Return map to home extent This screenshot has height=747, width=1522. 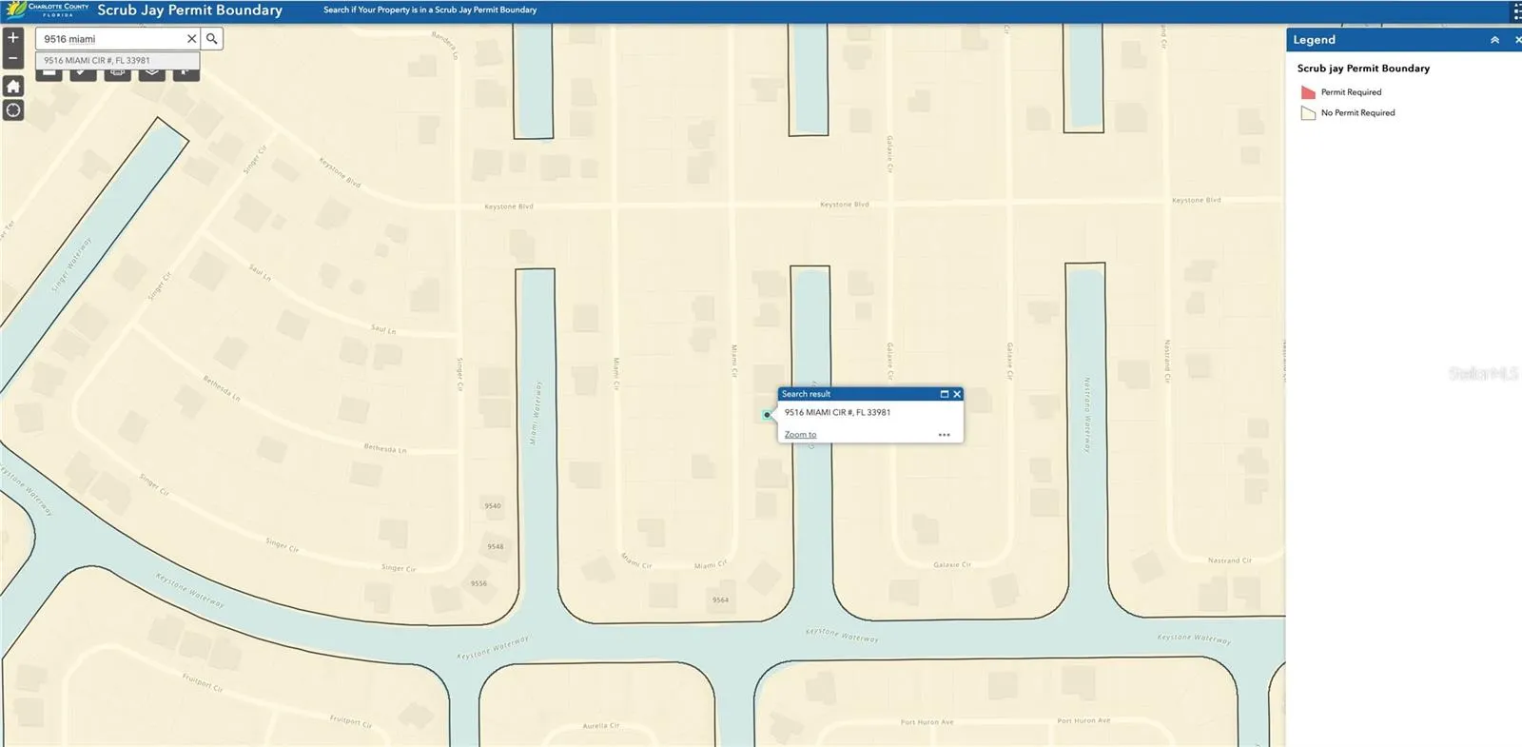[13, 87]
